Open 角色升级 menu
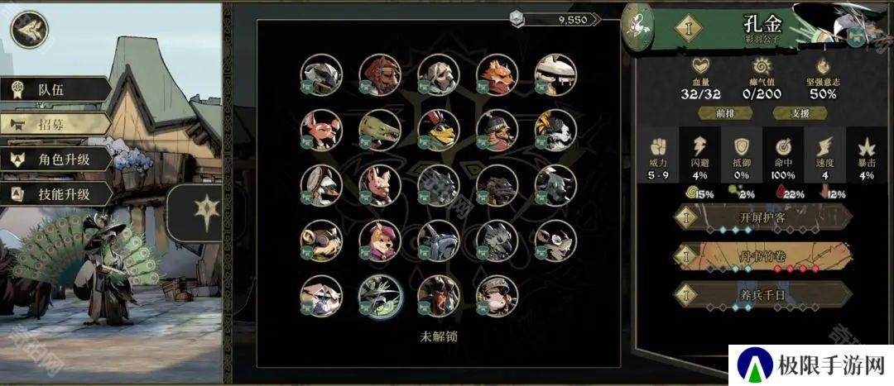 [x=56, y=160]
